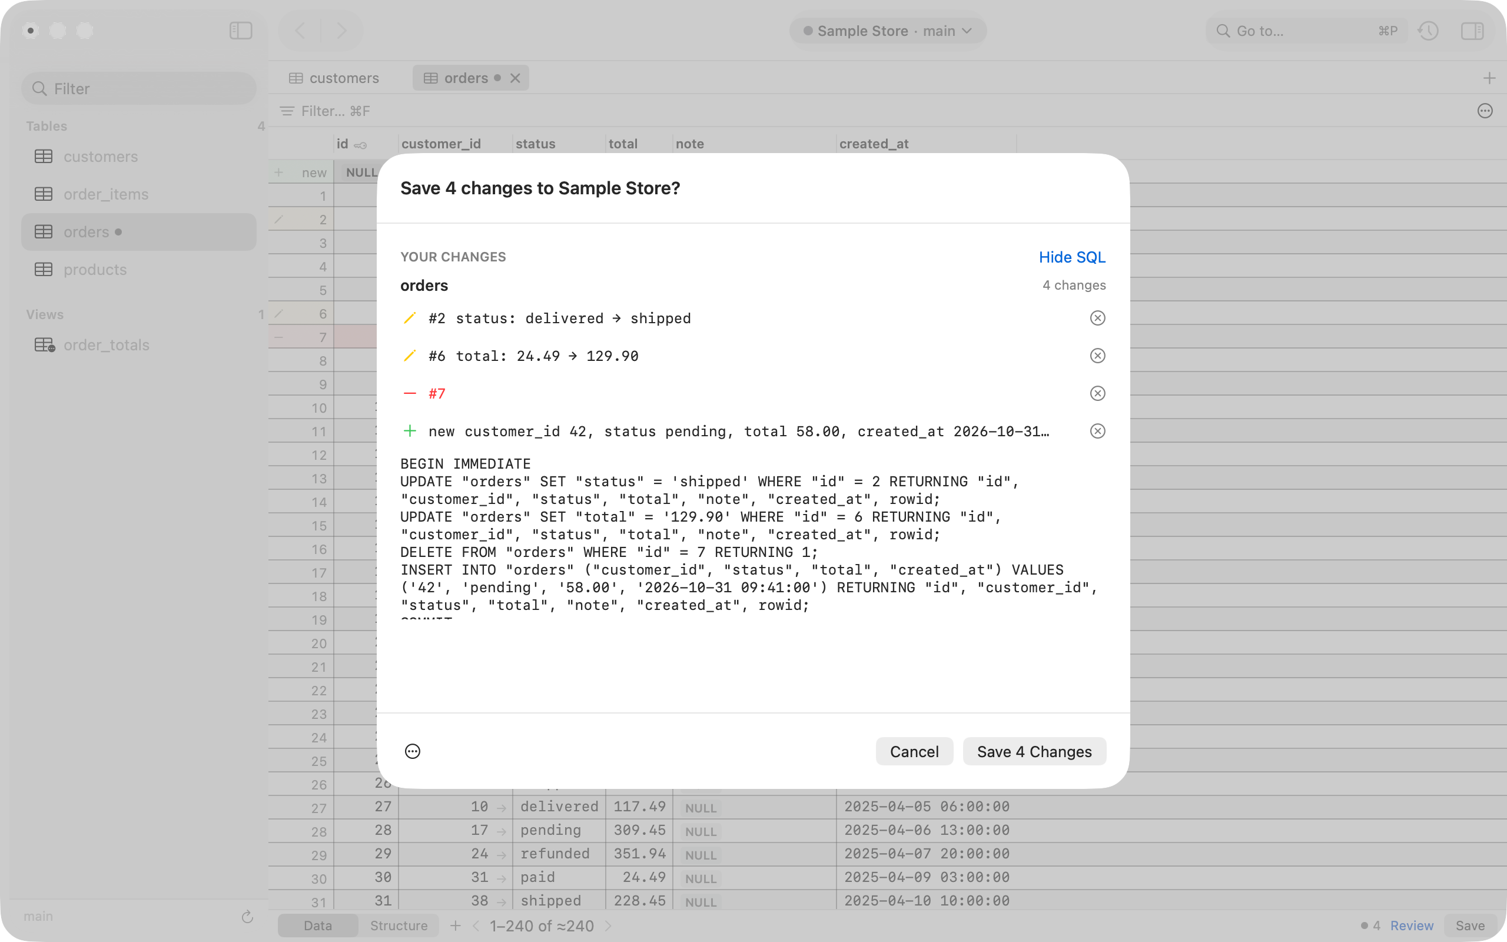Click the 'refunded' status cell
1507x942 pixels.
[x=559, y=854]
